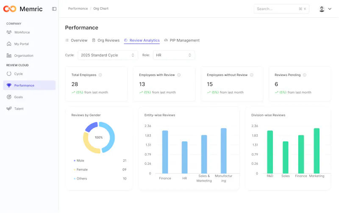
Task: Click the Female count 09
Action: pos(124,169)
